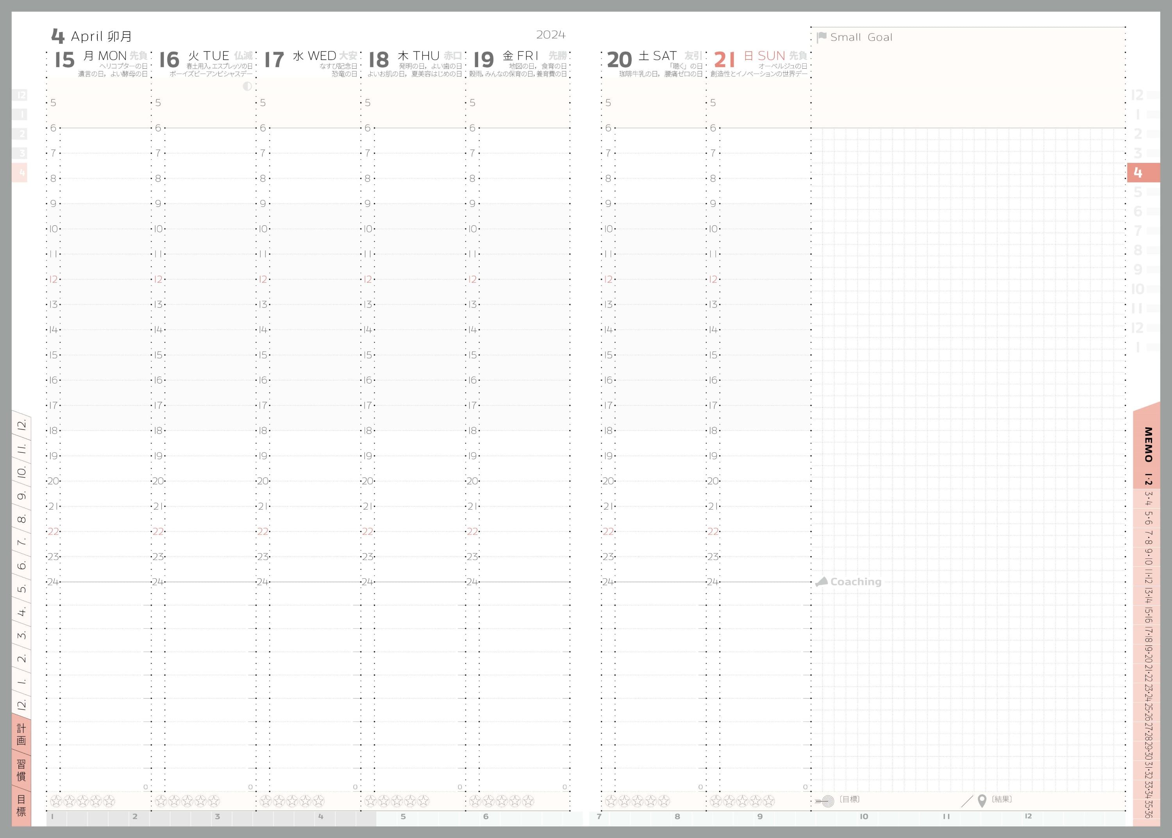
Task: Open memo pages 7·8 in the MEMO index
Action: pyautogui.click(x=1147, y=538)
